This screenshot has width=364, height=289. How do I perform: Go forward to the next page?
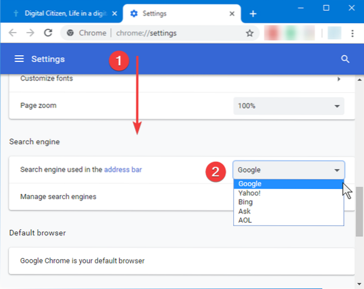coord(29,33)
